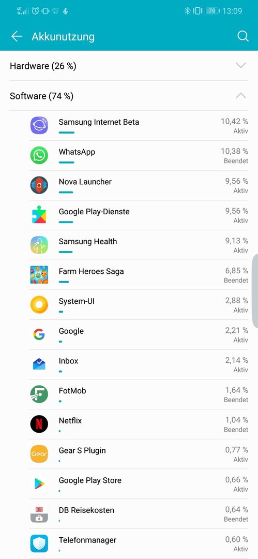Expand the Hardware (26 %) section
Screen dimensions: 258x559
pos(129,66)
